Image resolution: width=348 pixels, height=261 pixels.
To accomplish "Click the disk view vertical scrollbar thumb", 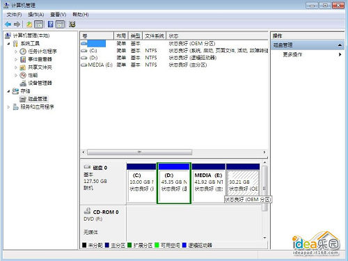I will tap(264, 189).
